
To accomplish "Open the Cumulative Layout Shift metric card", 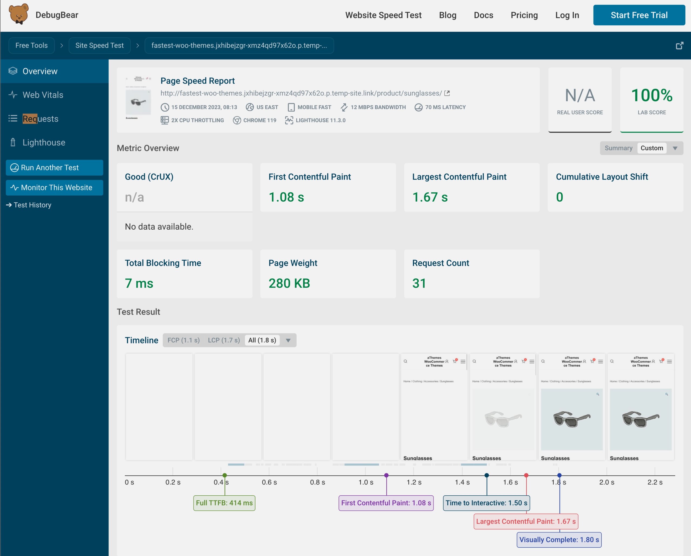I will click(x=615, y=187).
